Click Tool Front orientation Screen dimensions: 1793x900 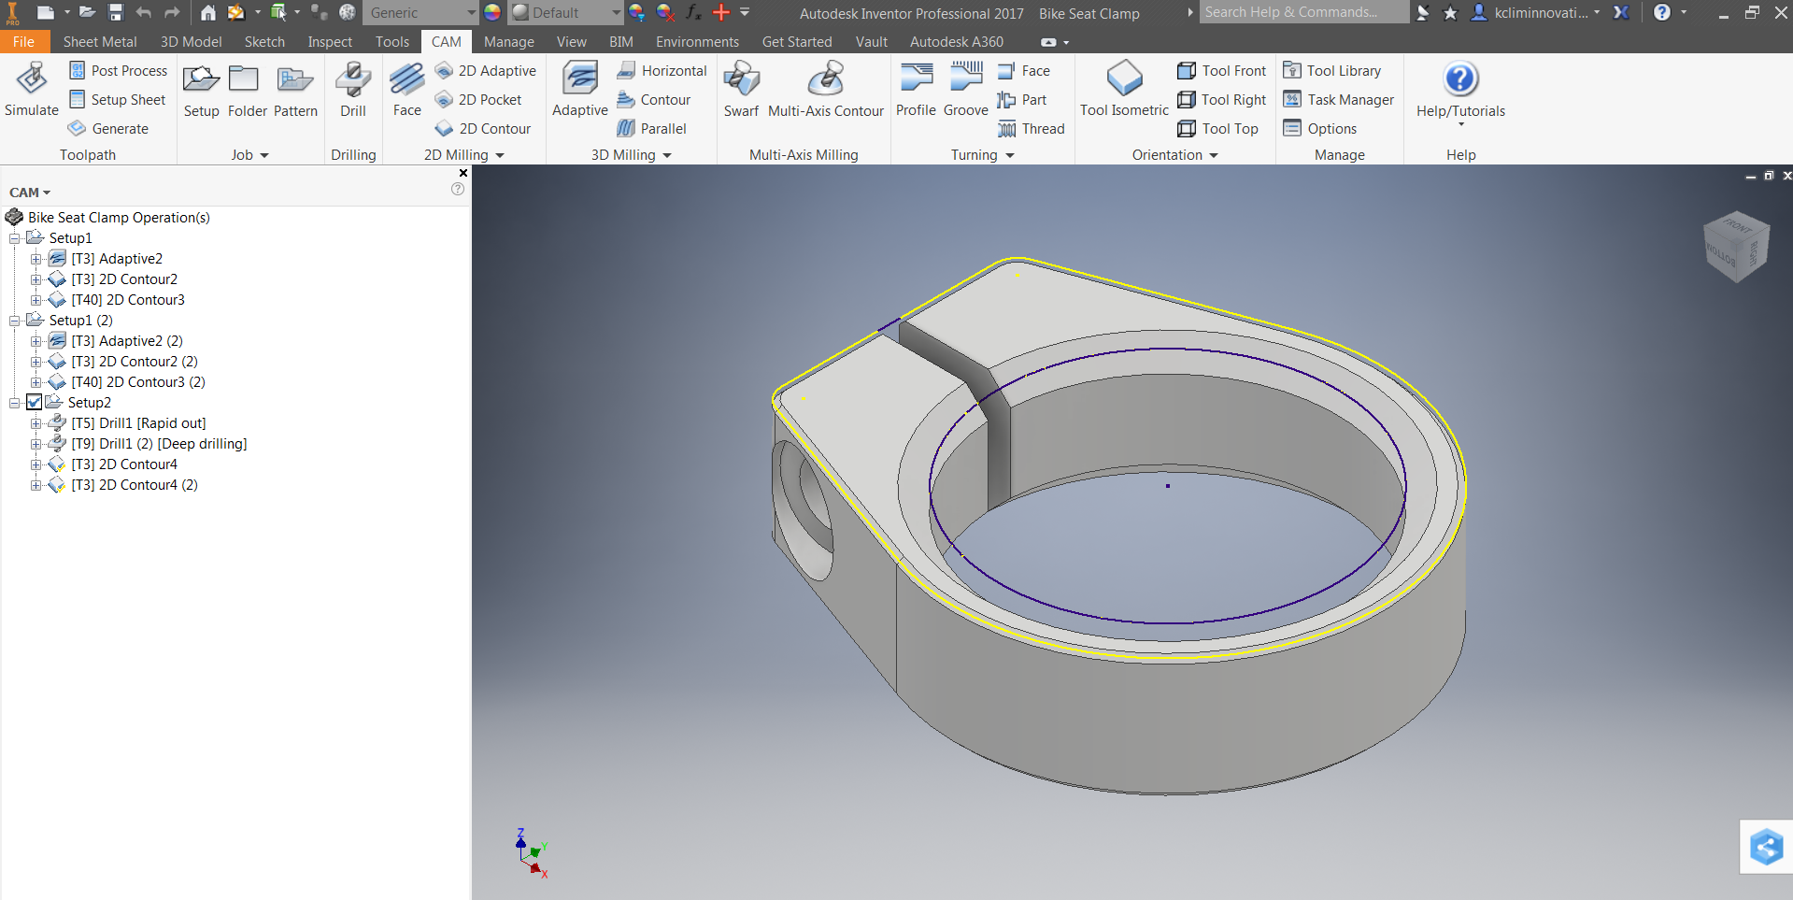[x=1221, y=71]
